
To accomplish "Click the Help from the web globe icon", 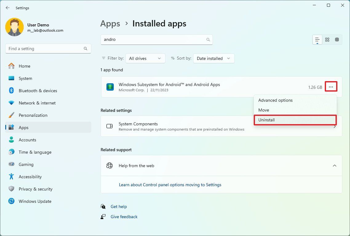I will (109, 165).
